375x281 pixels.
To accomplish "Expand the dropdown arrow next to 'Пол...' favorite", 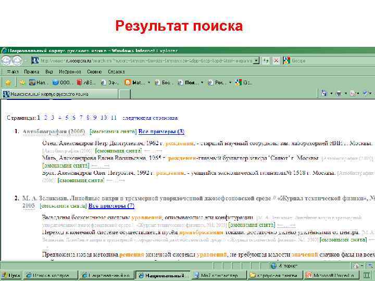I will tap(202, 83).
